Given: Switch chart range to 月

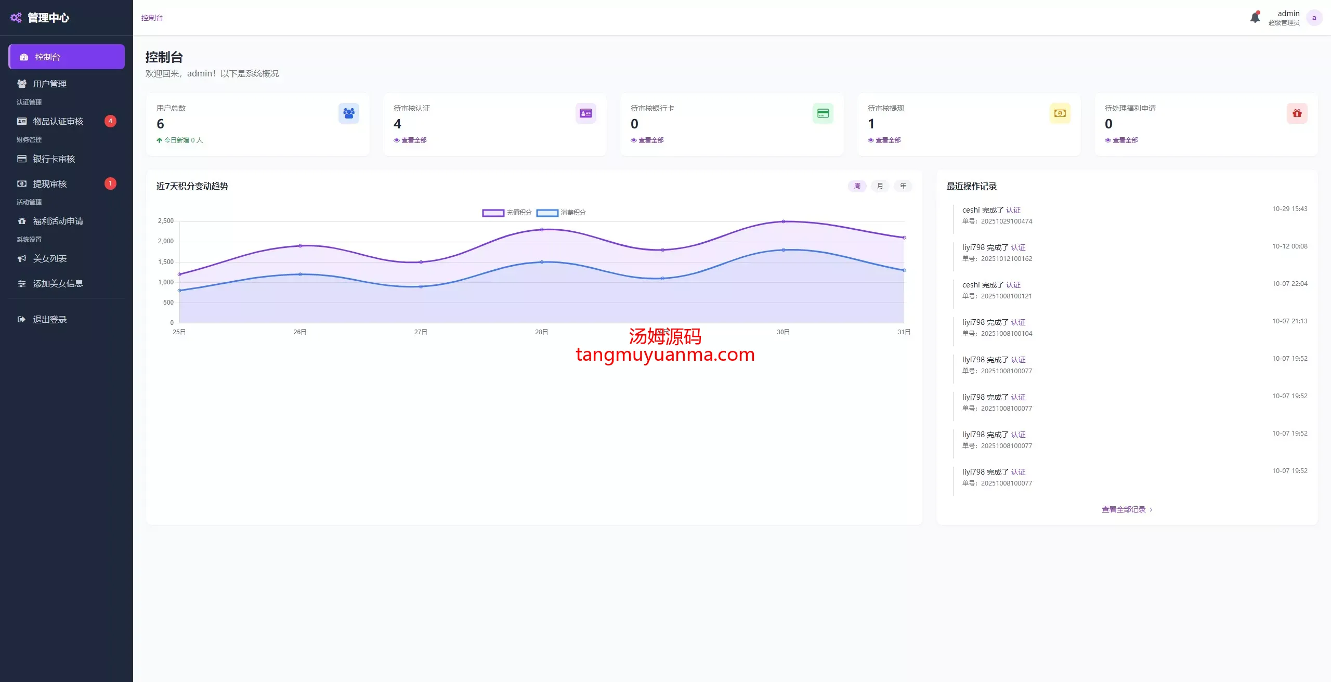Looking at the screenshot, I should pos(880,186).
